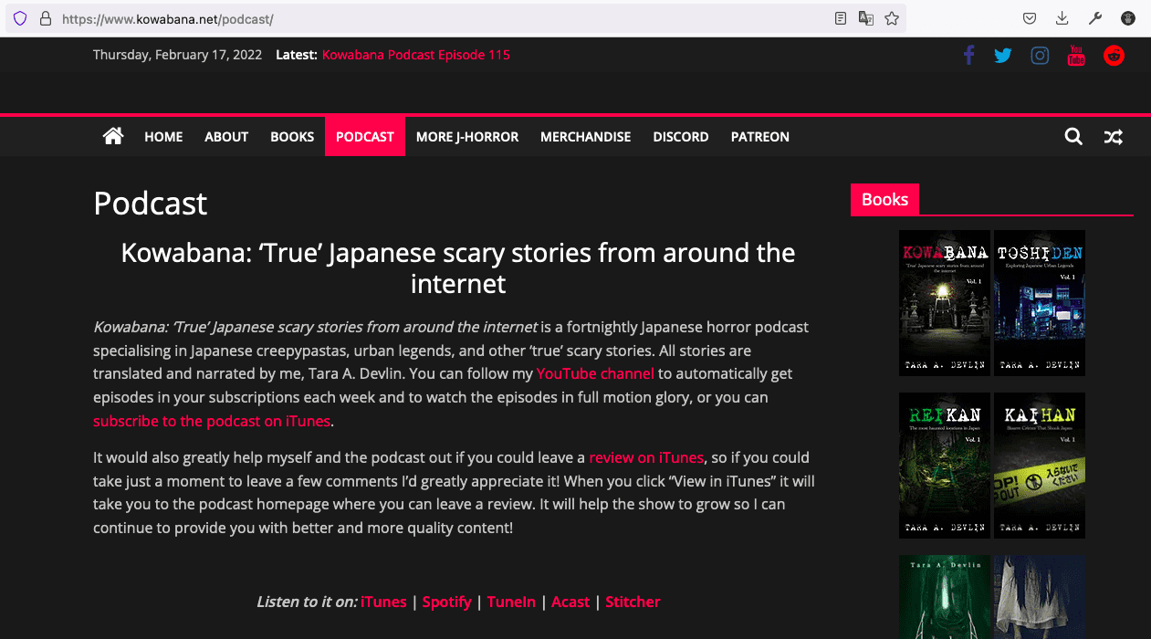Open the Pocket save icon

pos(1029,18)
